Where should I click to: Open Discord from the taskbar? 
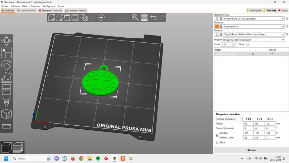pos(57,159)
